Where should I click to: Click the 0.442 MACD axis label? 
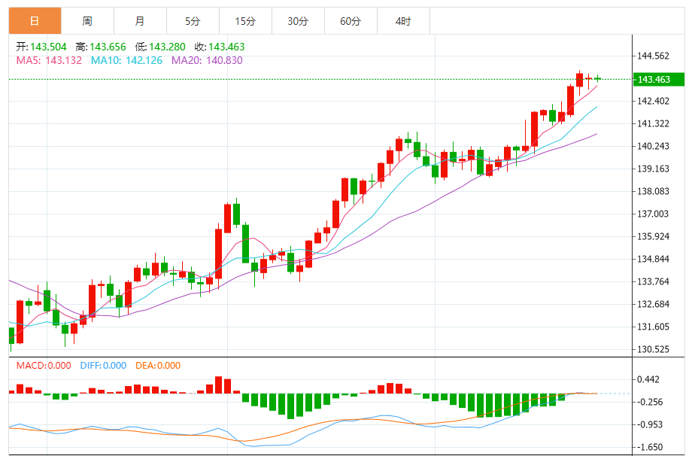tap(648, 379)
